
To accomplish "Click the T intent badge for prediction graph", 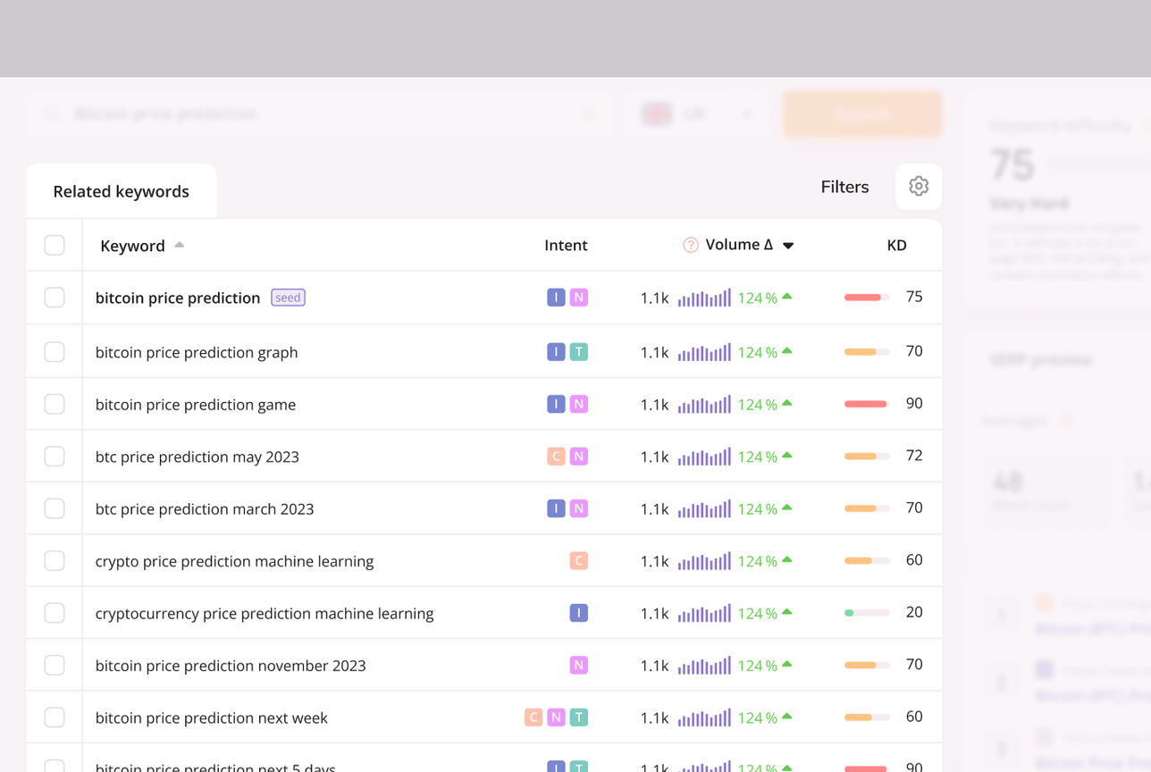I will (579, 352).
